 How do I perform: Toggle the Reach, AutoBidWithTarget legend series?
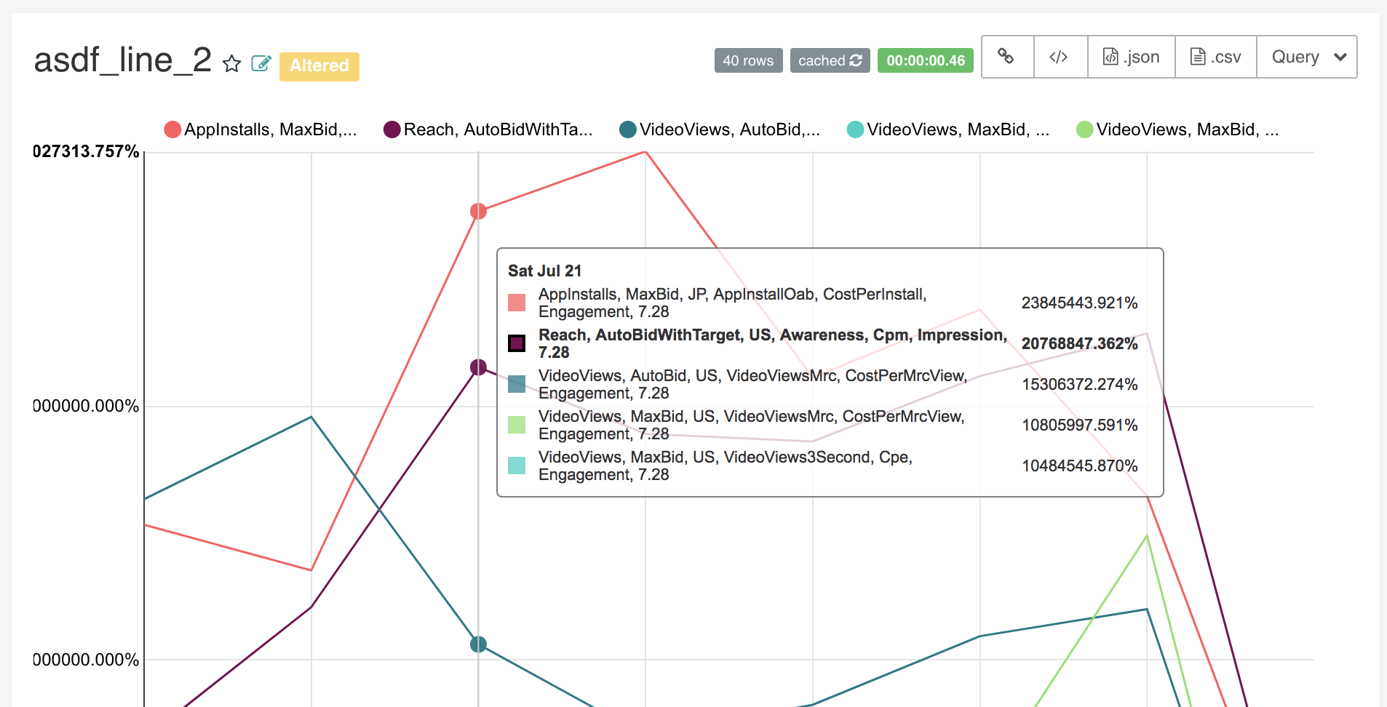(488, 129)
